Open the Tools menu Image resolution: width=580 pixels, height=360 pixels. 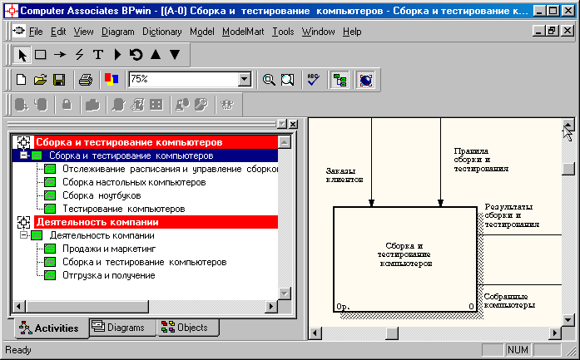(283, 32)
